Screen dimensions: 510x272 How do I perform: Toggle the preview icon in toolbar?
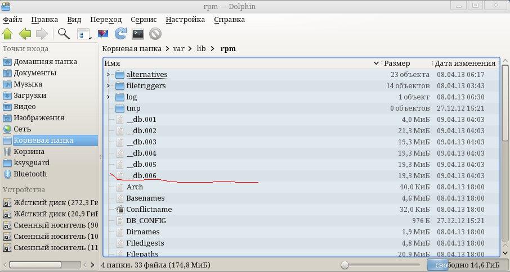tap(103, 34)
